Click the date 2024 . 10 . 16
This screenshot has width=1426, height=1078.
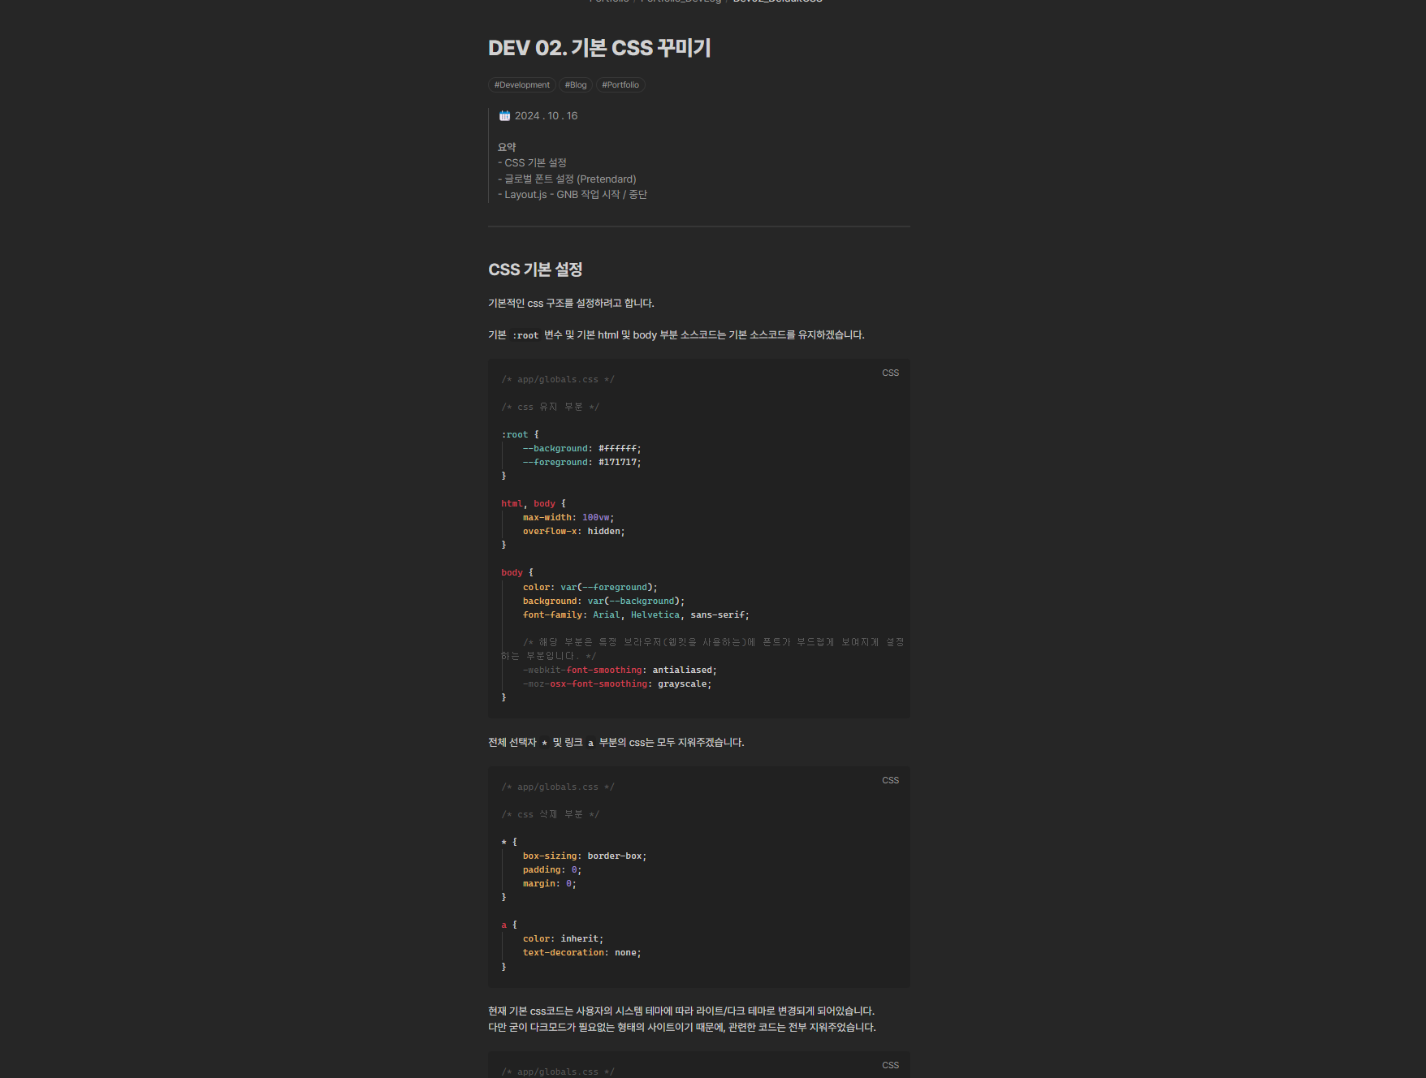pyautogui.click(x=547, y=116)
